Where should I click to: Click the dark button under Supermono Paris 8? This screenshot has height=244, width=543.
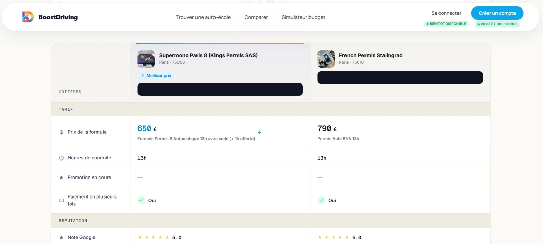(x=220, y=89)
